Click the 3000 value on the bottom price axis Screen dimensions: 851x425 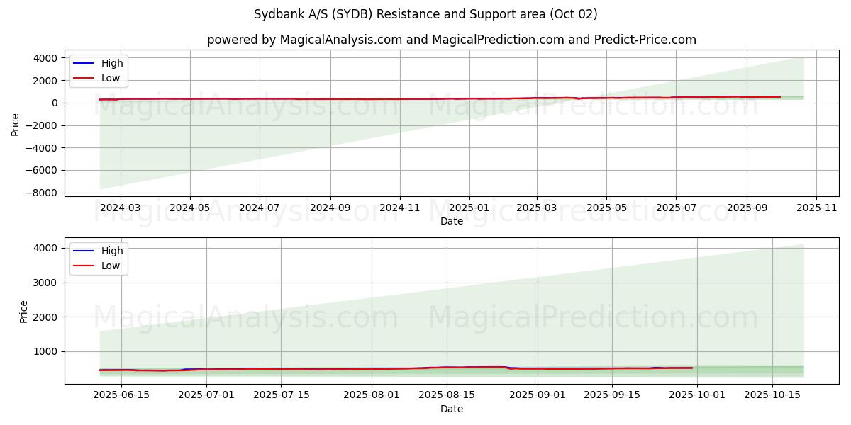click(47, 283)
